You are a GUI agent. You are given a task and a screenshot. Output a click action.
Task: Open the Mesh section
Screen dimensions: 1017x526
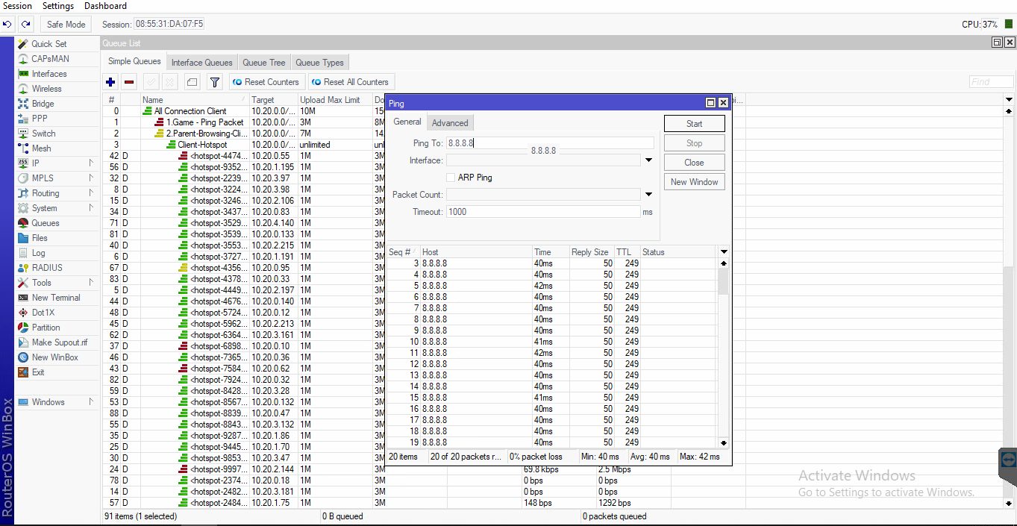pyautogui.click(x=41, y=148)
